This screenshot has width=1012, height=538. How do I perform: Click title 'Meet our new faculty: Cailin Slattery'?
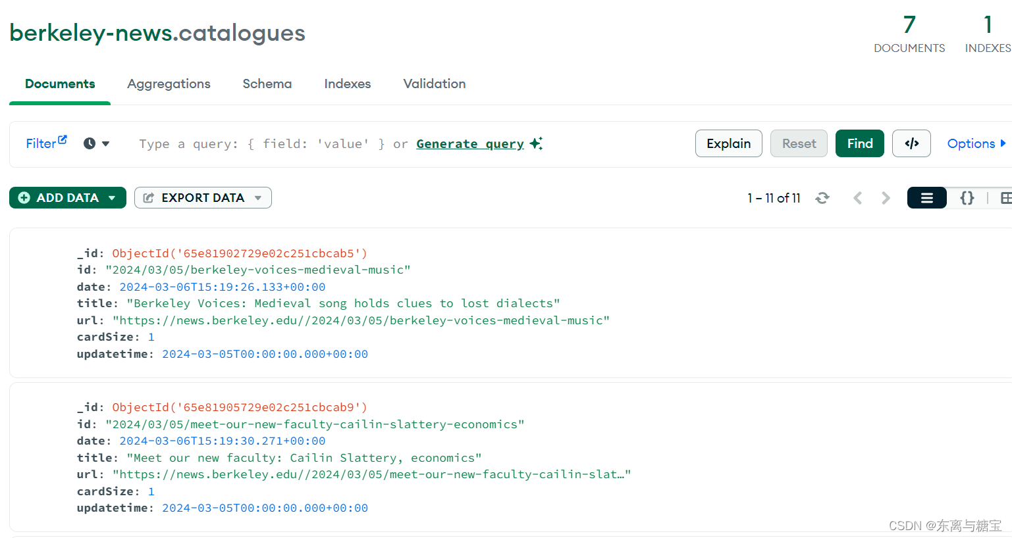click(304, 458)
